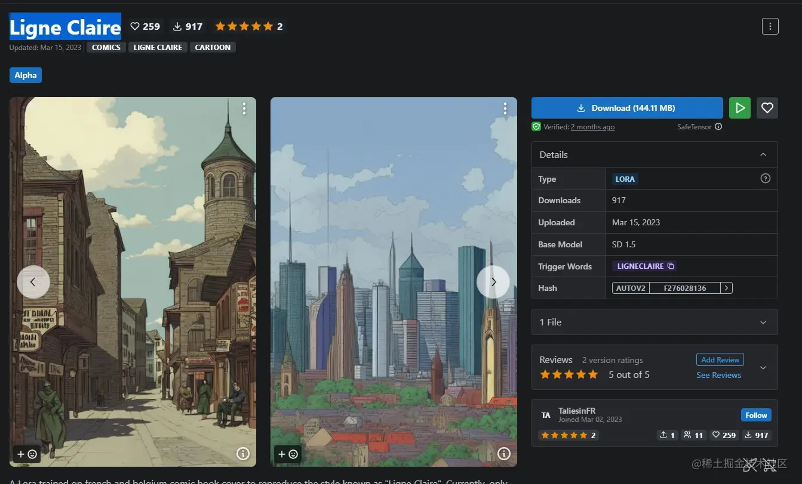802x484 pixels.
Task: Open three-dot menu on old town image
Action: point(244,108)
